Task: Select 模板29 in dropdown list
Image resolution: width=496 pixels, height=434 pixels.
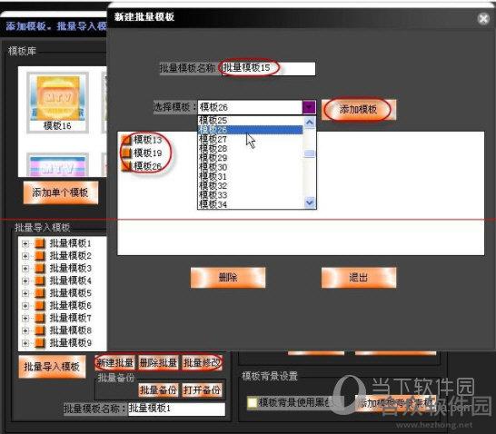Action: 250,158
